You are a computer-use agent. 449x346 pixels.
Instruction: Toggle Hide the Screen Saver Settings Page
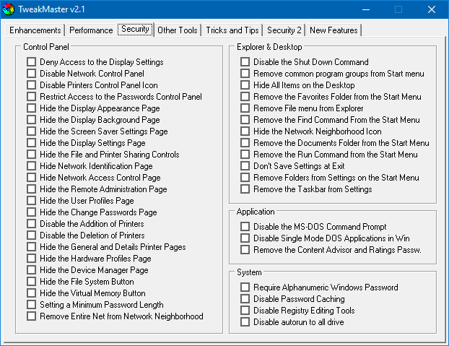click(x=32, y=131)
